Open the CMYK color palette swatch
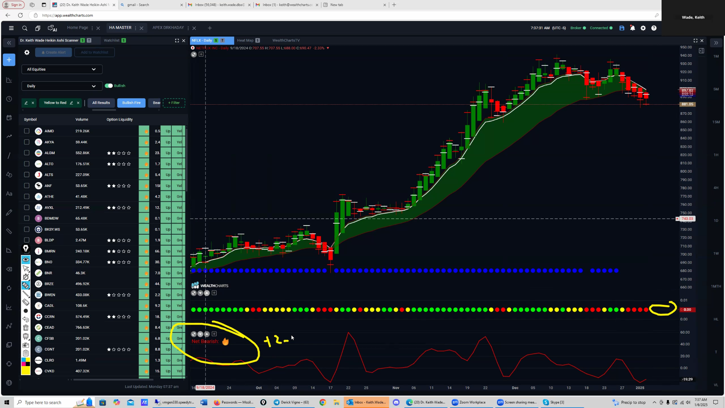This screenshot has height=408, width=725. tap(26, 362)
